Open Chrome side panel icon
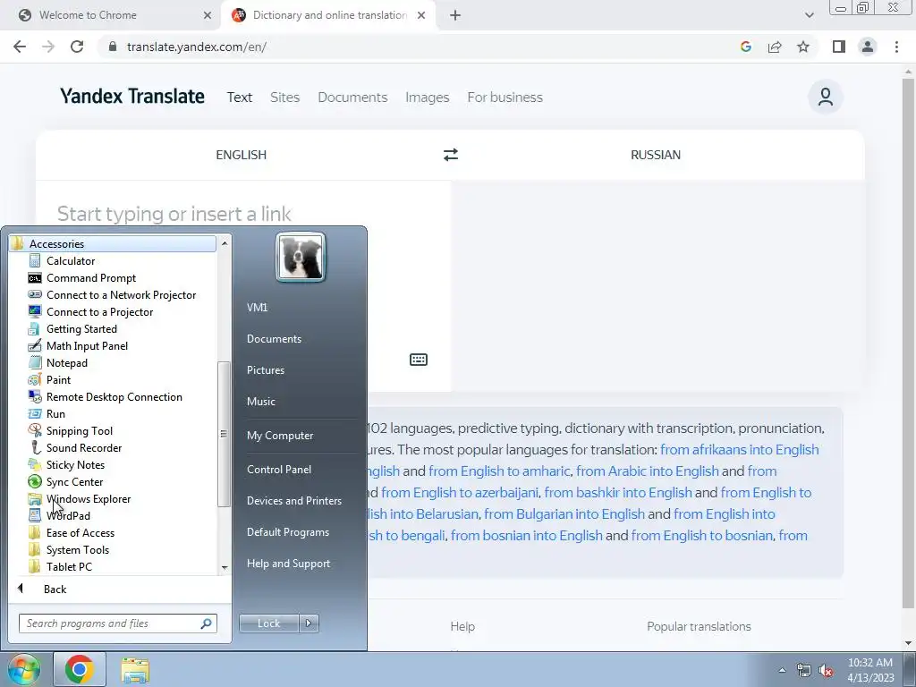The image size is (916, 687). (x=839, y=47)
